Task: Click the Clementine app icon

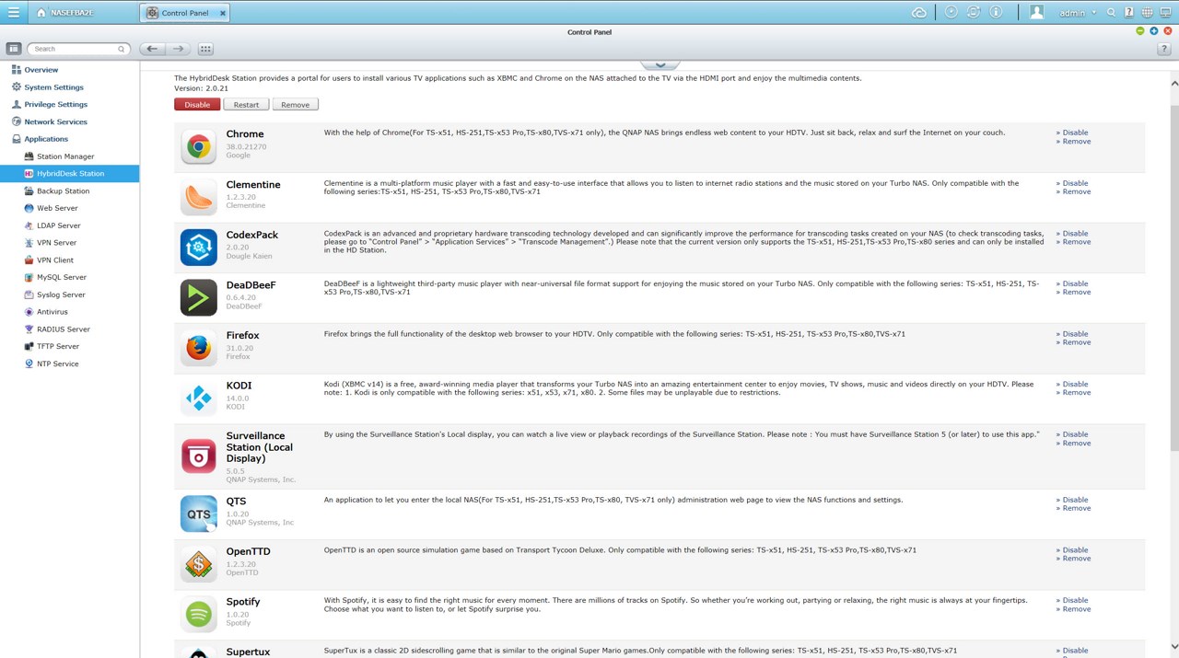Action: pos(198,198)
